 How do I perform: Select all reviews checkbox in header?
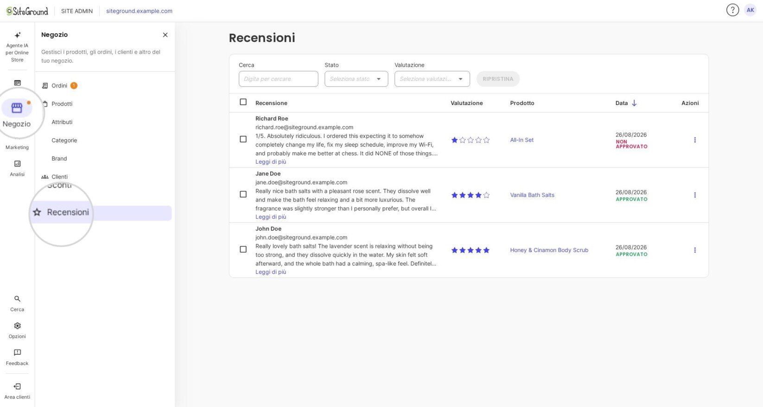click(243, 102)
